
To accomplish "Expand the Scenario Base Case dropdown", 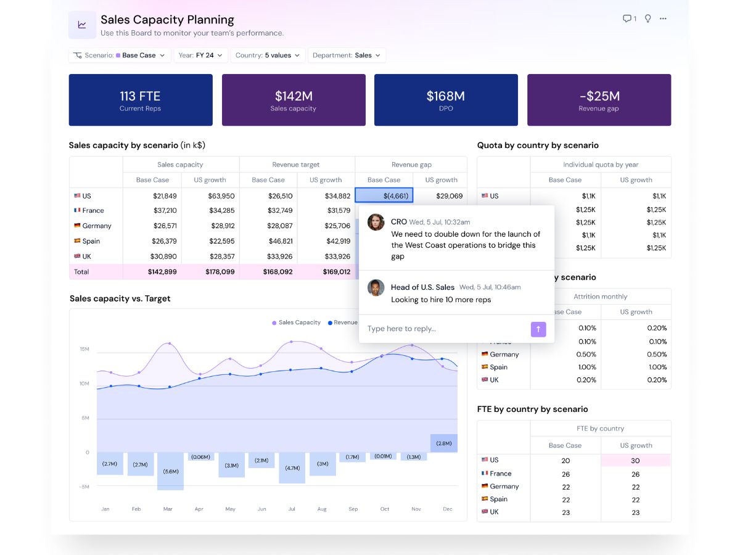I will pyautogui.click(x=120, y=55).
